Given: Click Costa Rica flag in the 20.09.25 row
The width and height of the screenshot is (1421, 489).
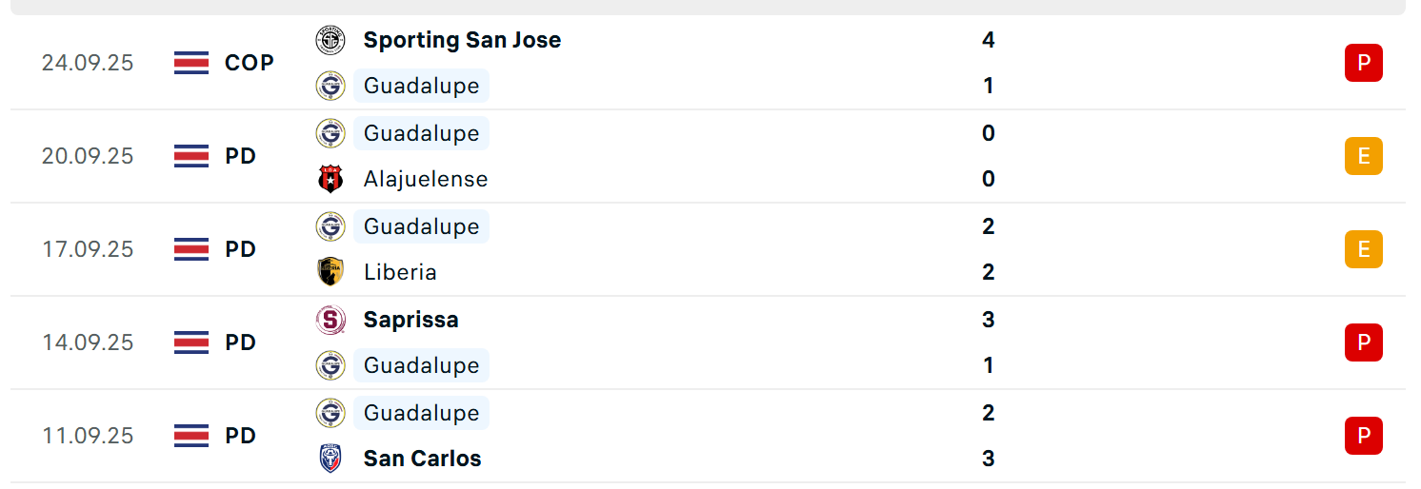Looking at the screenshot, I should click(191, 156).
